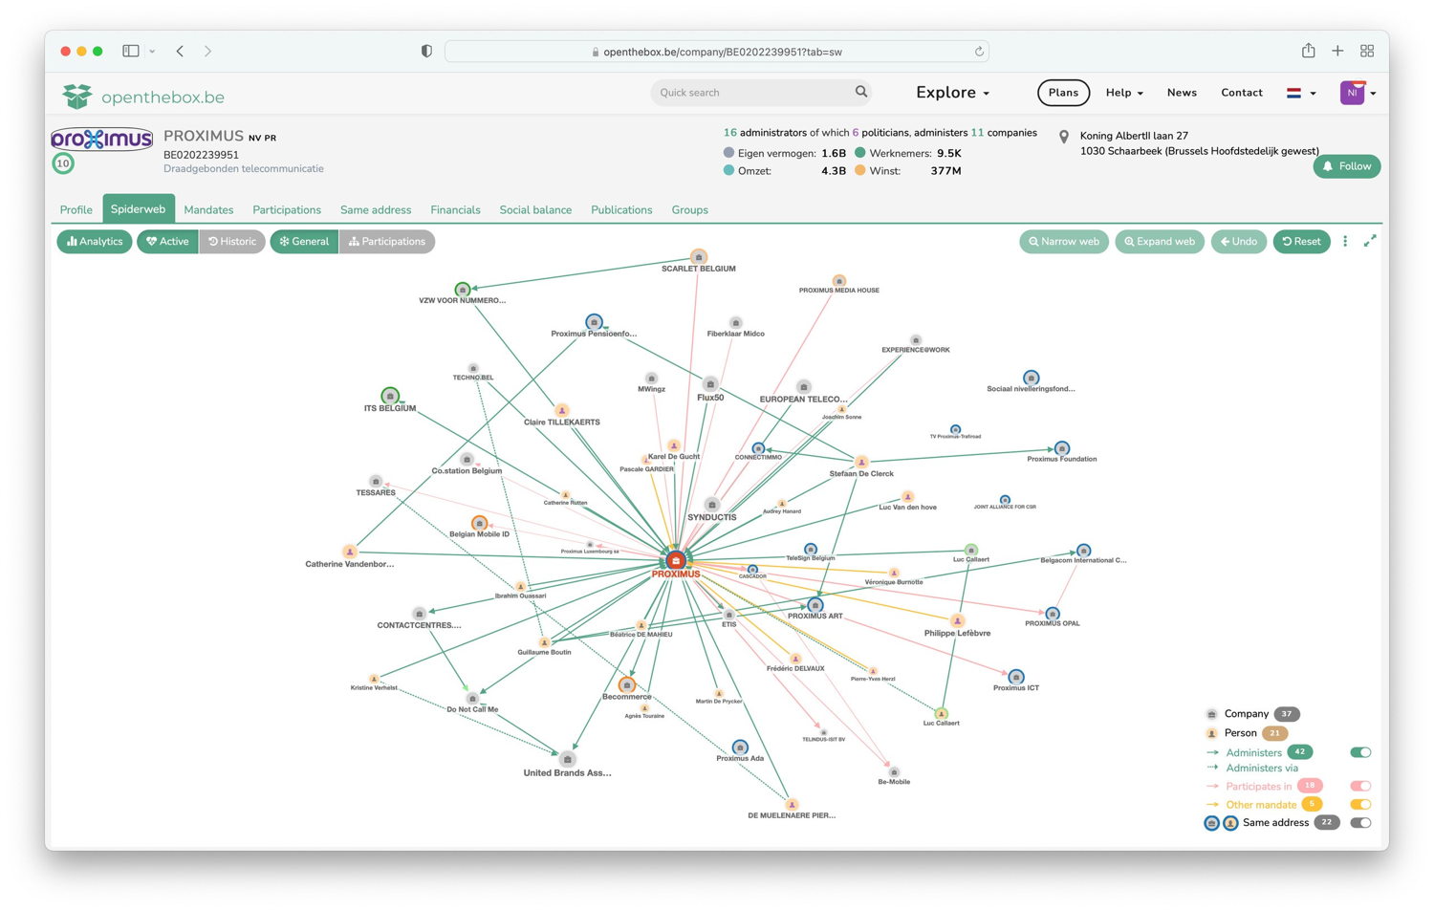
Task: Select the PROXIMUS MEDIA HOUSE node
Action: 839,281
